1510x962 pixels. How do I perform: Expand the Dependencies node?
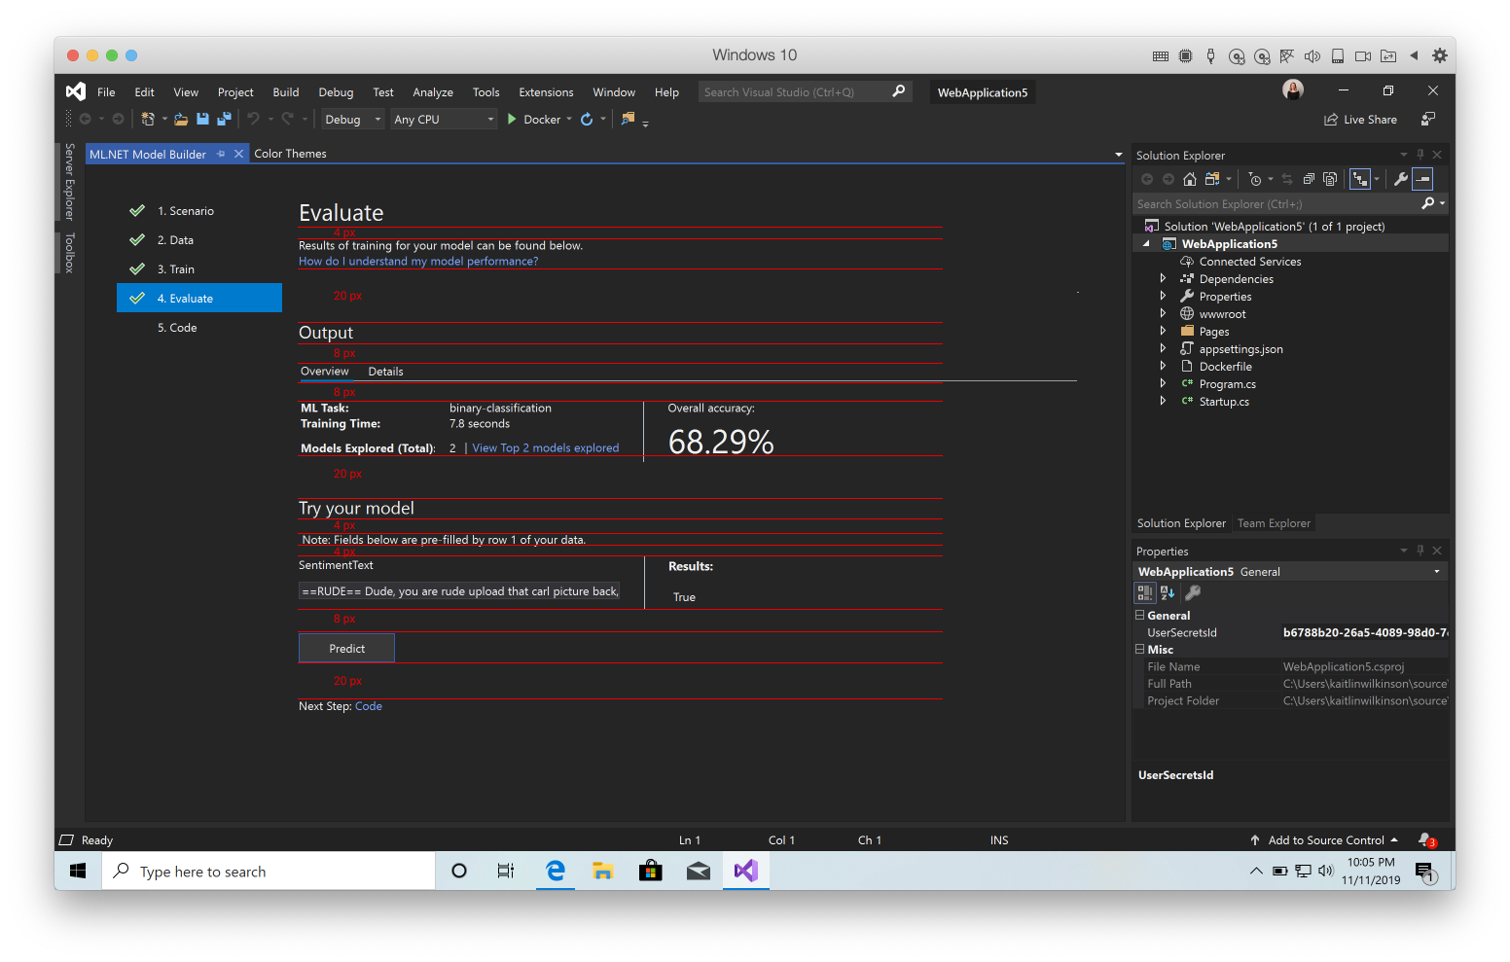click(1163, 279)
